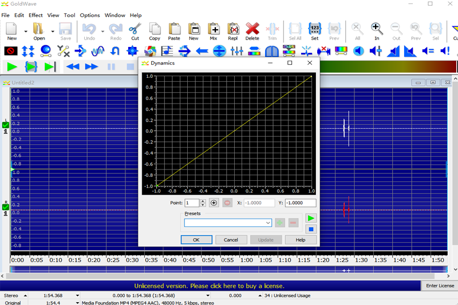Expand the New button dropdown arrow
458x305 pixels.
26,31
